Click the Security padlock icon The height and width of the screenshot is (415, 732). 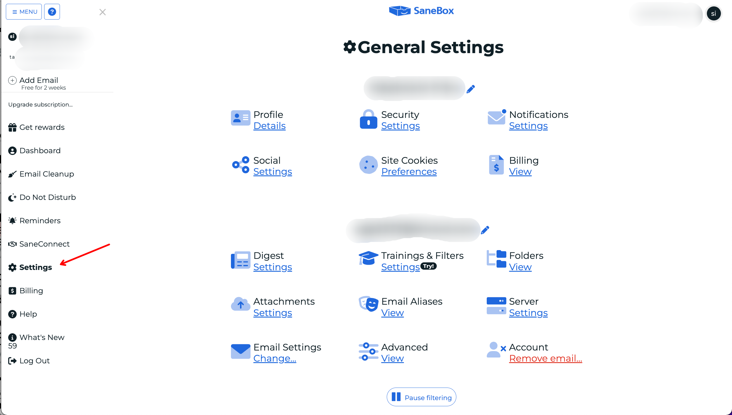click(x=368, y=119)
